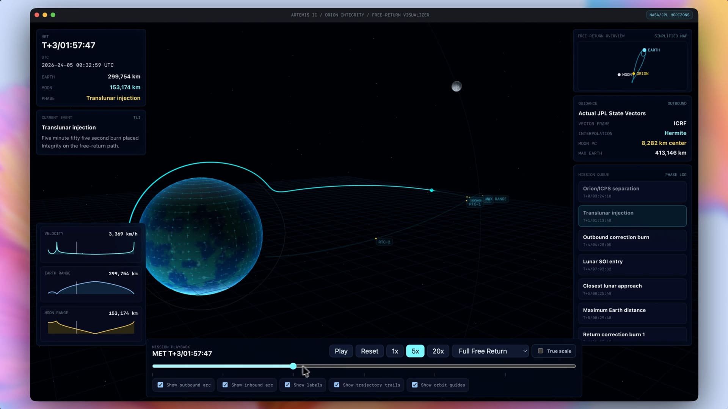Open the Full Free Return dropdown
The height and width of the screenshot is (409, 728).
490,351
